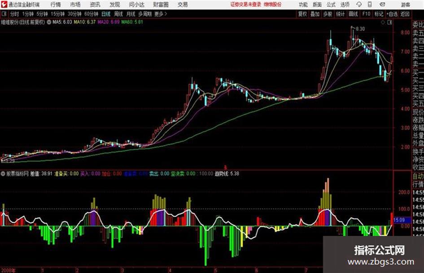Click the 多股 multi-stock toolbar button
The width and height of the screenshot is (424, 273).
click(328, 14)
